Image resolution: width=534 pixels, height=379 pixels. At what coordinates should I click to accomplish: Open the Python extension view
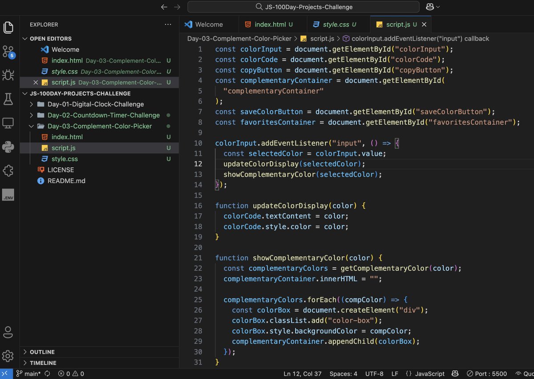[8, 147]
